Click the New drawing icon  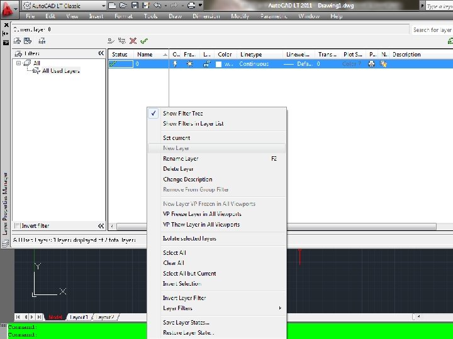[112, 6]
